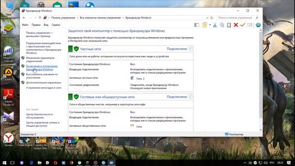Click Восстановить значения по умолчанию link
The image size is (295, 166).
pyautogui.click(x=42, y=76)
